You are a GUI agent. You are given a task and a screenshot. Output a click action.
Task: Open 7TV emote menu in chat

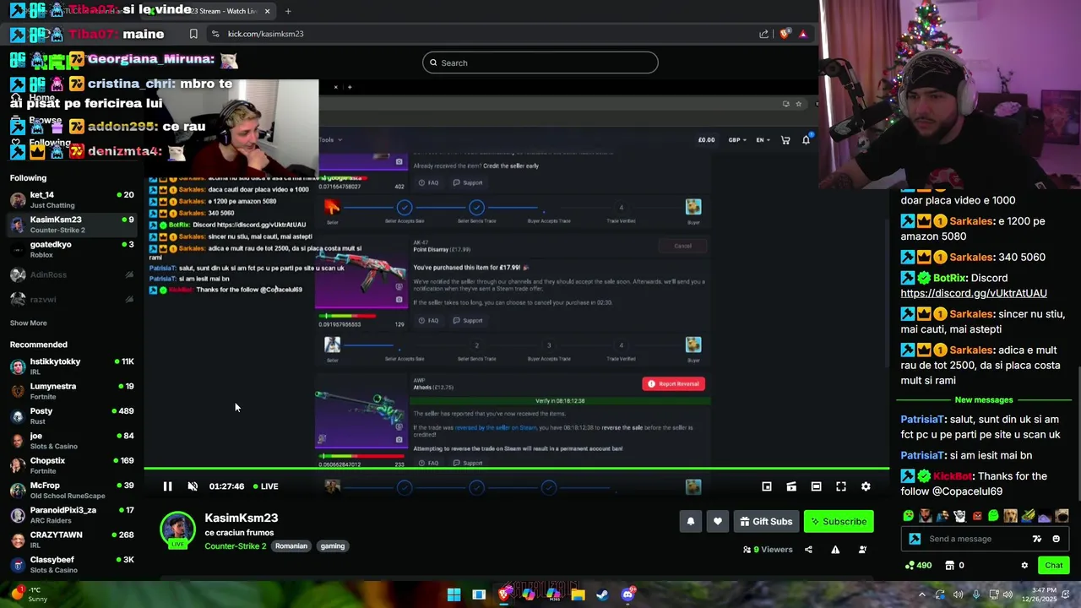[1037, 539]
